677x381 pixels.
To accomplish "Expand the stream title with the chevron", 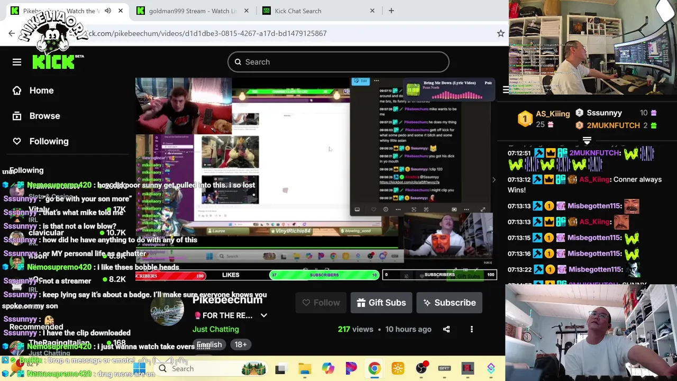I will (x=264, y=315).
